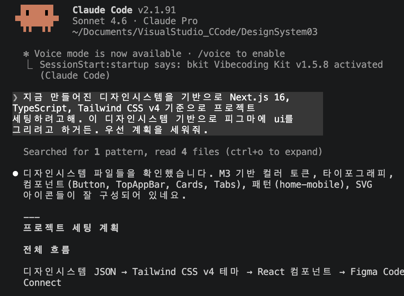Click the horizontal dashed separator above the plan heading
The image size is (404, 296).
32,217
